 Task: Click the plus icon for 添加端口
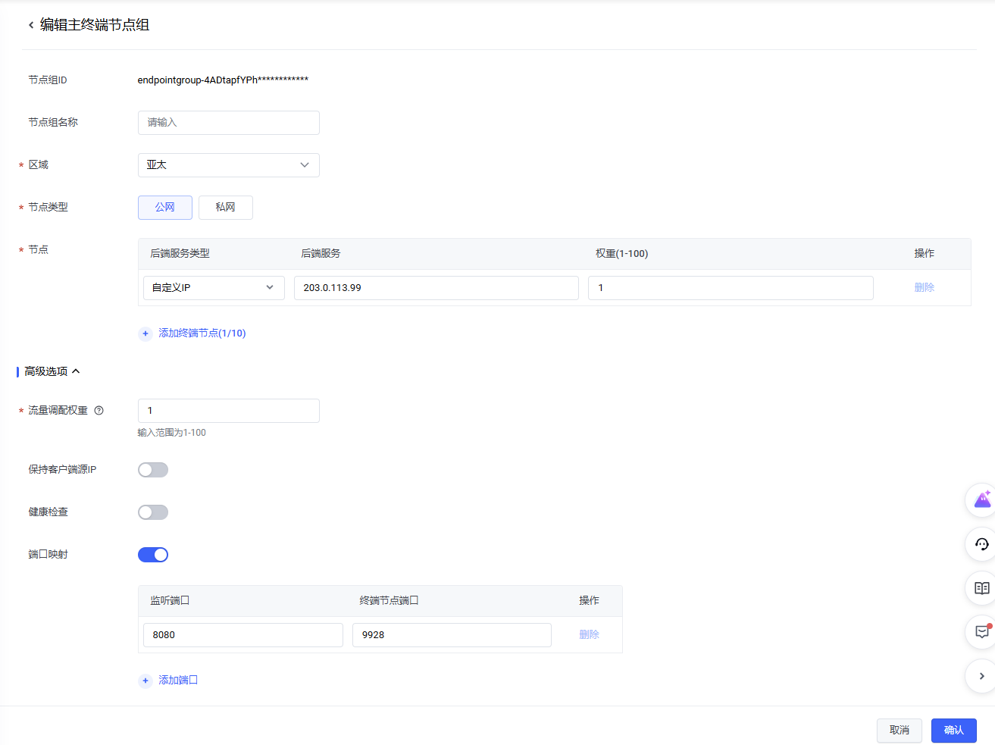tap(145, 681)
